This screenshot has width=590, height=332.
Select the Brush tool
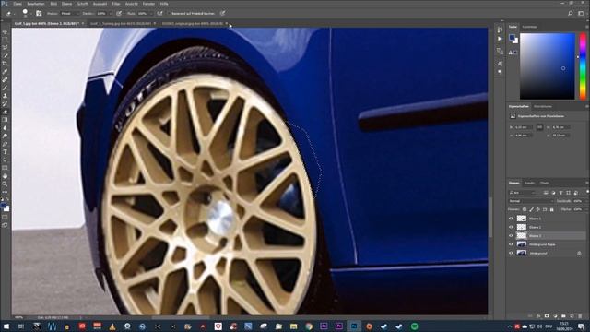[5, 88]
